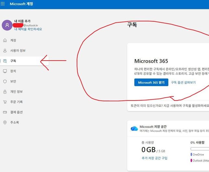Image resolution: width=209 pixels, height=172 pixels.
Task: Click the shield icon beside 보안
Action: click(x=5, y=81)
